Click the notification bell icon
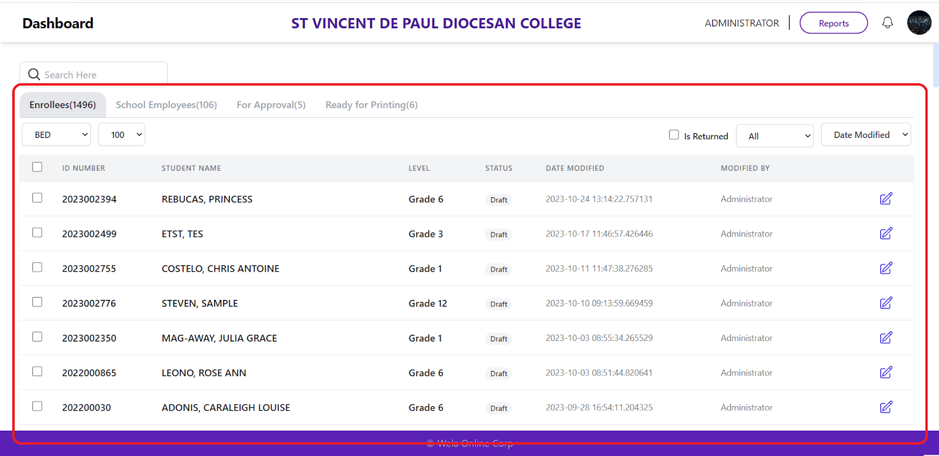The image size is (939, 456). [887, 23]
